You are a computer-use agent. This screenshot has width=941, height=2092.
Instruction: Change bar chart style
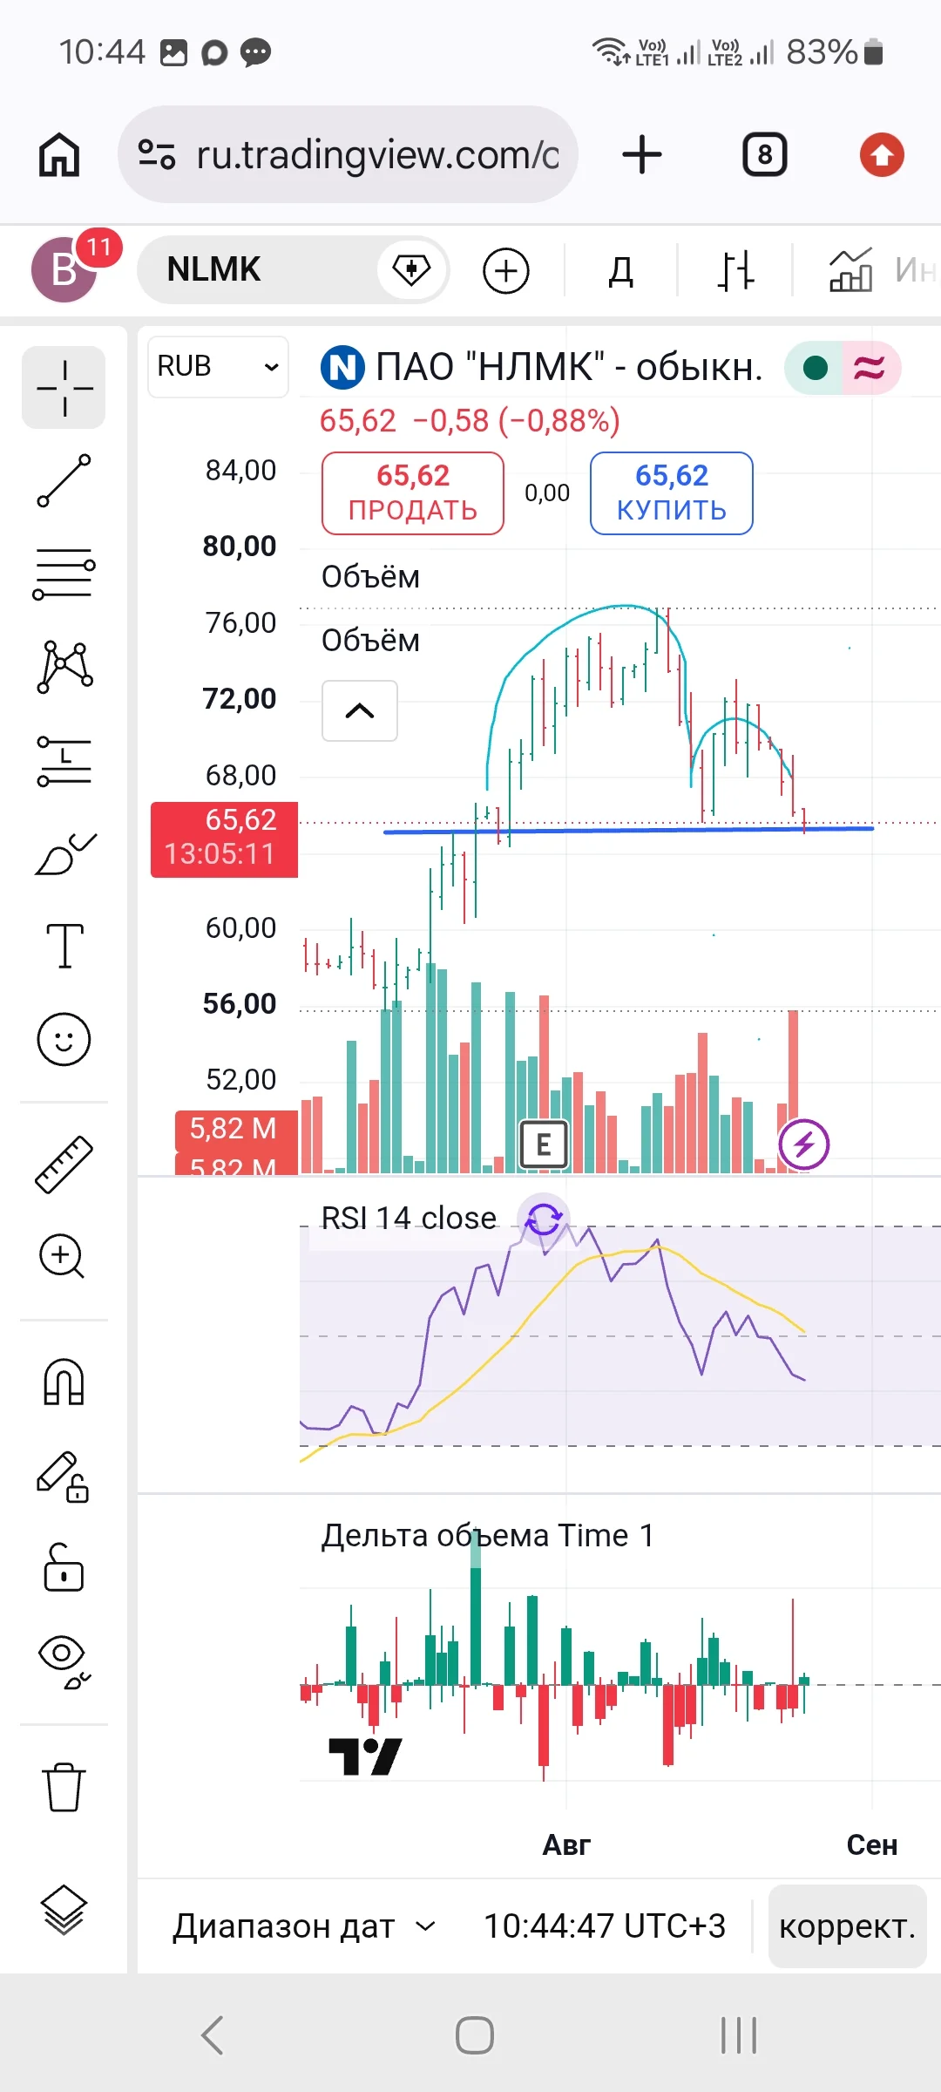735,270
